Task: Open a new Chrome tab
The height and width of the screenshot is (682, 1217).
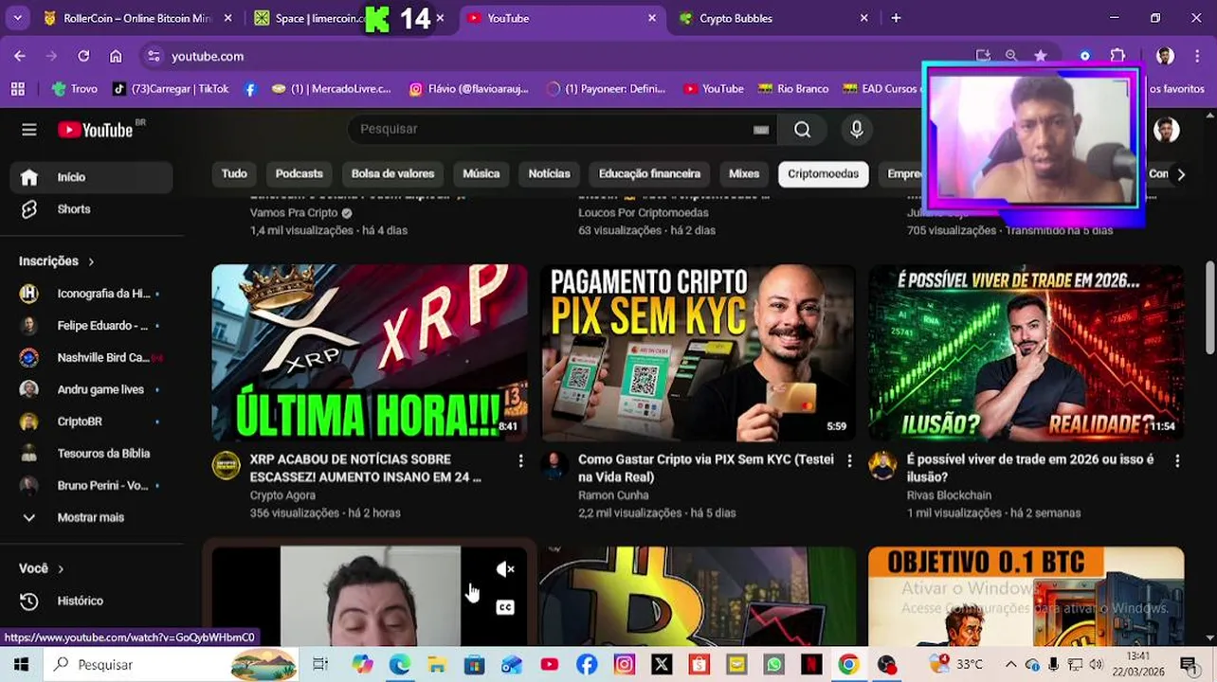Action: tap(896, 18)
